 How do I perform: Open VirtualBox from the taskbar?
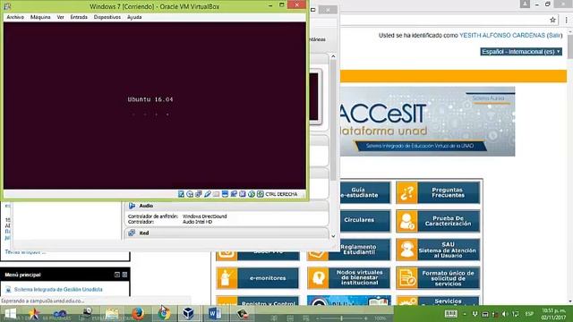coord(189,314)
